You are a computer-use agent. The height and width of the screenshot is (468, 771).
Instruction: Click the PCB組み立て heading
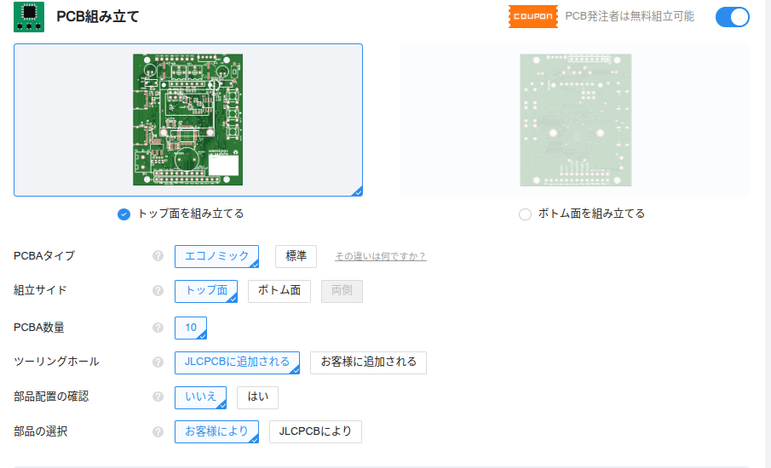click(98, 17)
